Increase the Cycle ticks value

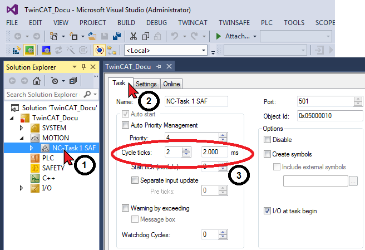(x=186, y=150)
